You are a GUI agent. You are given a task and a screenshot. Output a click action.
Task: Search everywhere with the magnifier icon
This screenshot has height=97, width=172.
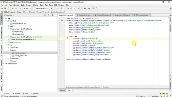[x=97, y=8]
